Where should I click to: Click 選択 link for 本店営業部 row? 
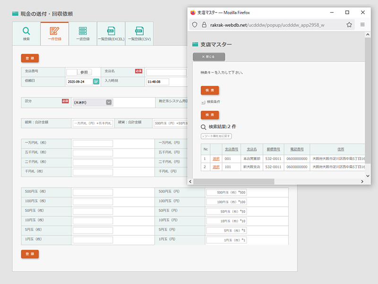point(216,159)
